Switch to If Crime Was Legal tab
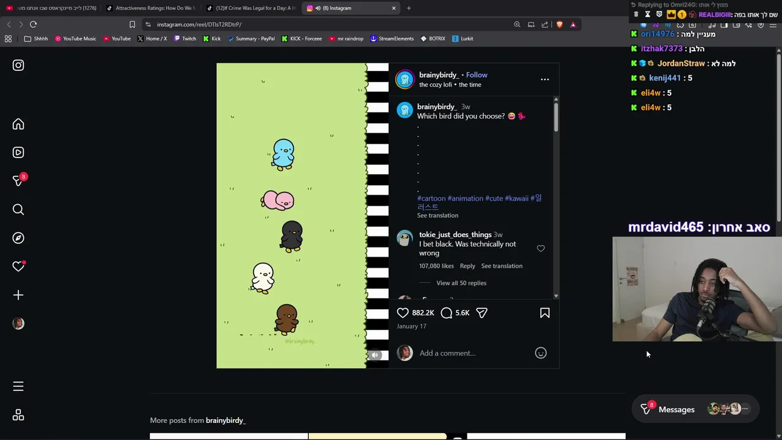The height and width of the screenshot is (440, 782). click(x=250, y=8)
